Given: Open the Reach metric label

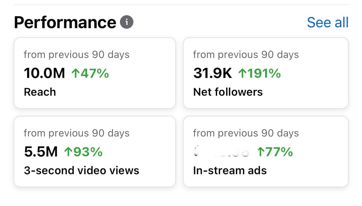Looking at the screenshot, I should pos(40,92).
